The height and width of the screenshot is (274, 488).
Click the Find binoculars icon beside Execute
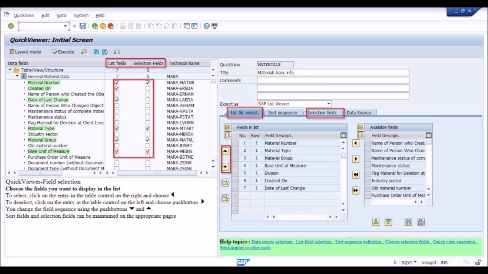pos(96,51)
